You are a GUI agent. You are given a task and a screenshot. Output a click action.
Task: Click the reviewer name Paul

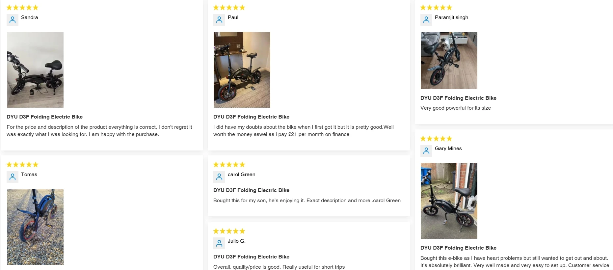click(233, 17)
